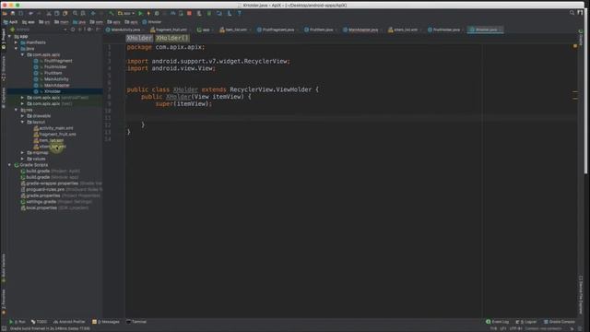Click the Copy icon in toolbar
The width and height of the screenshot is (590, 332).
click(x=57, y=13)
